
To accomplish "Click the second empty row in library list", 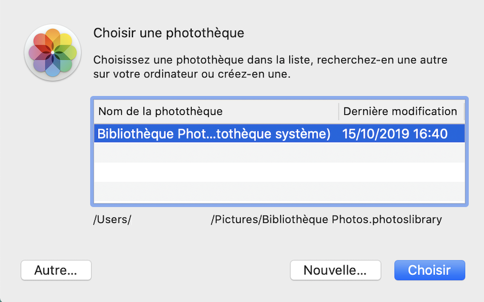I will click(278, 172).
